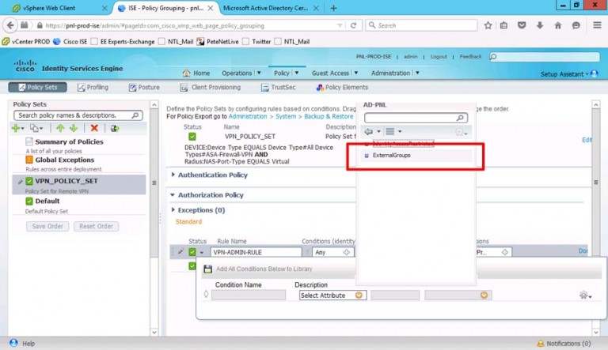Screen dimensions: 608x350
Task: Open the Administration dropdown arrow
Action: pos(417,73)
